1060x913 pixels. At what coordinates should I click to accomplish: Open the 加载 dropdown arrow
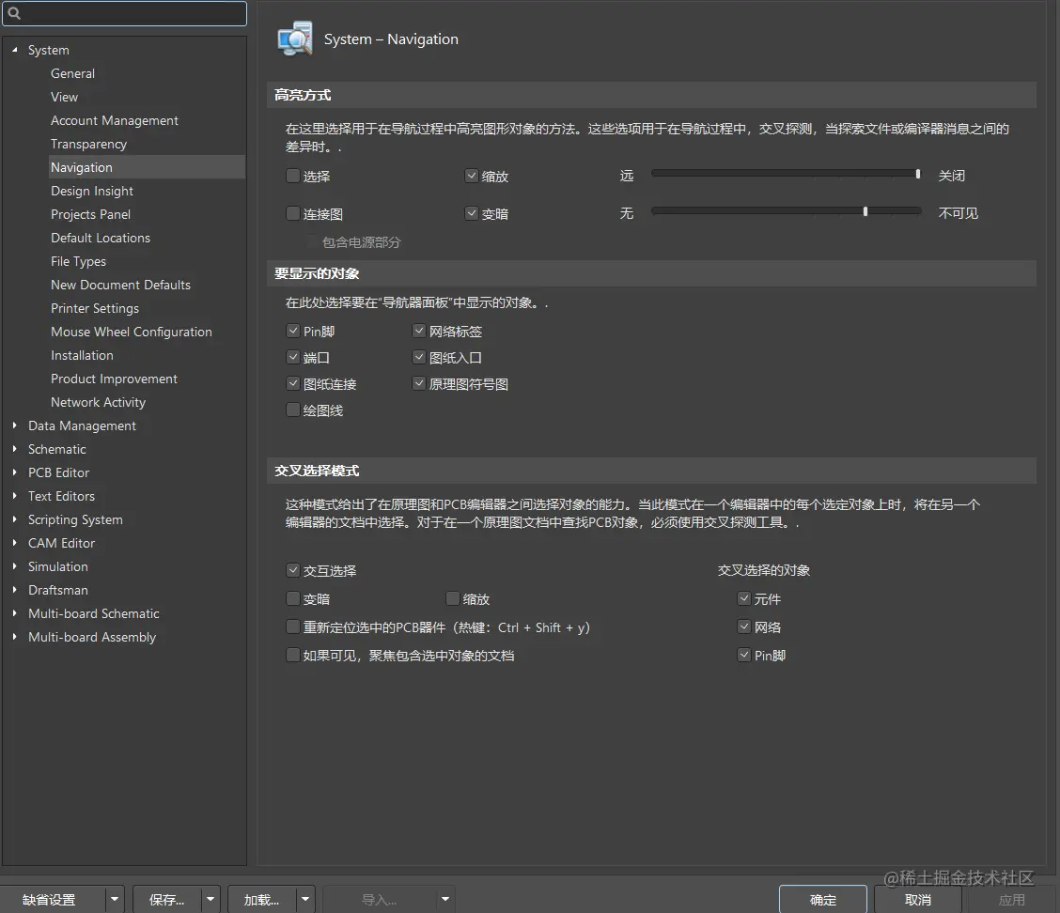(x=304, y=900)
